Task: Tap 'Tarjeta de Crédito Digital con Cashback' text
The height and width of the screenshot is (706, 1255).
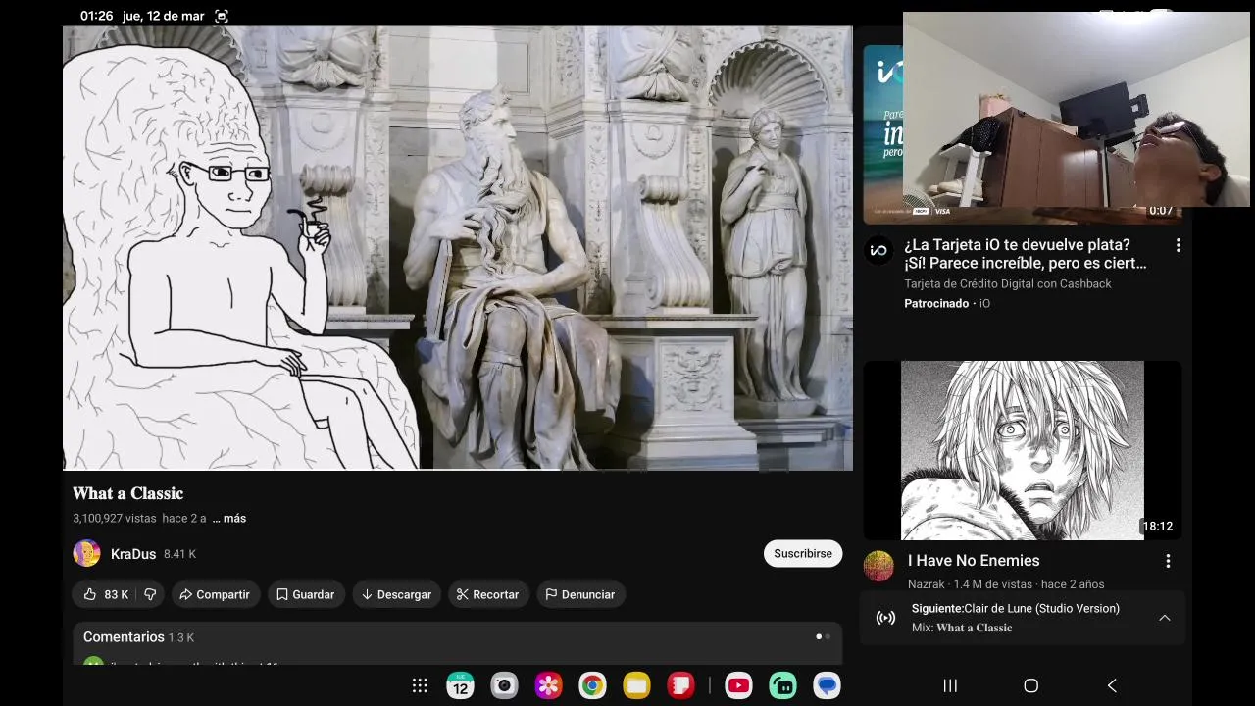Action: tap(1008, 283)
